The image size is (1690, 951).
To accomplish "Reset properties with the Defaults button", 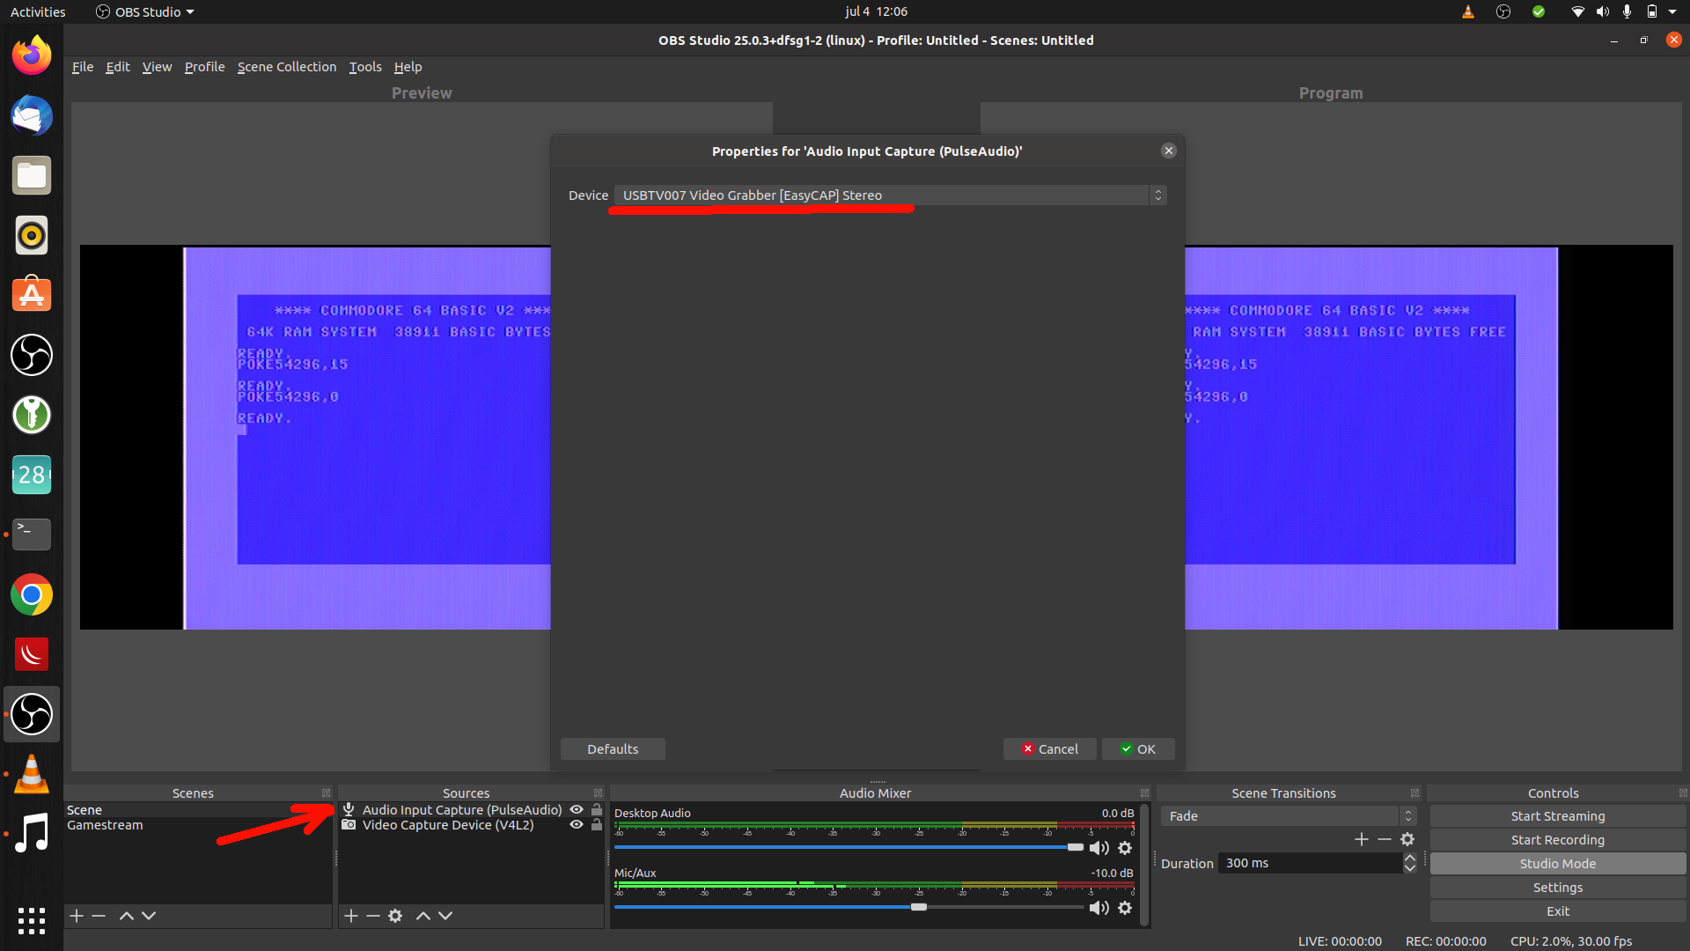I will click(613, 749).
